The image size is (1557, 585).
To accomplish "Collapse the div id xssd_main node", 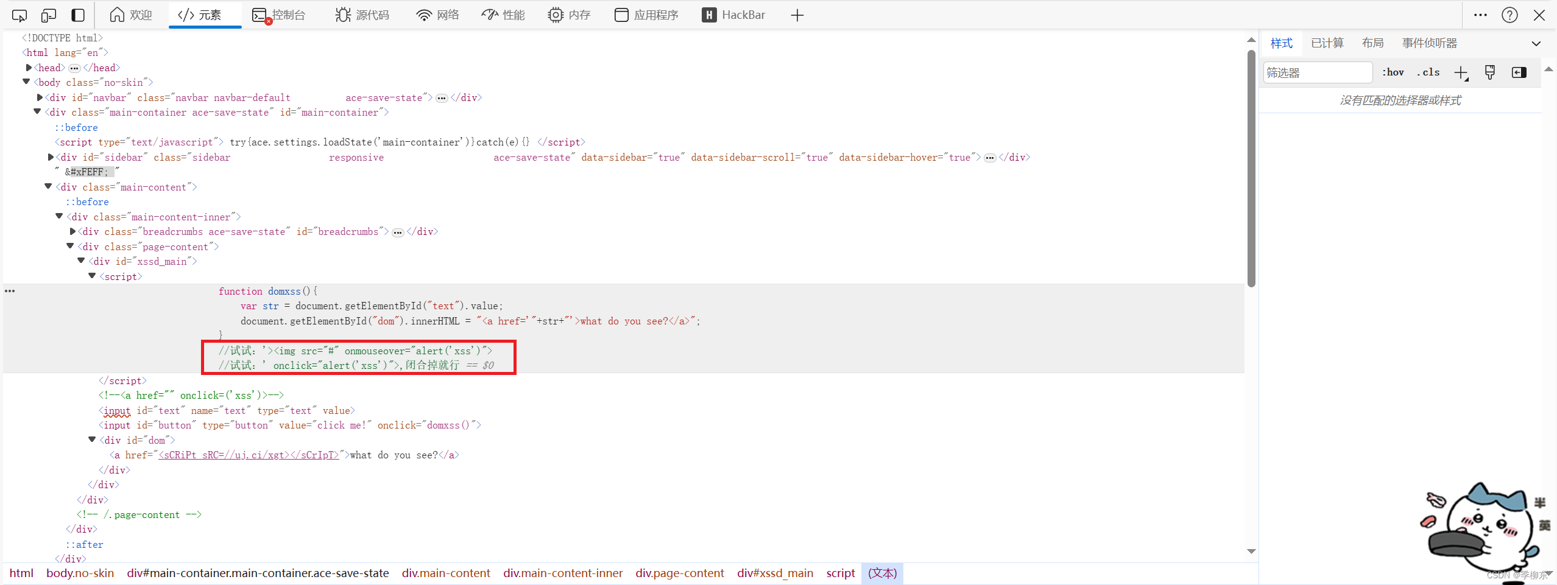I will (81, 261).
